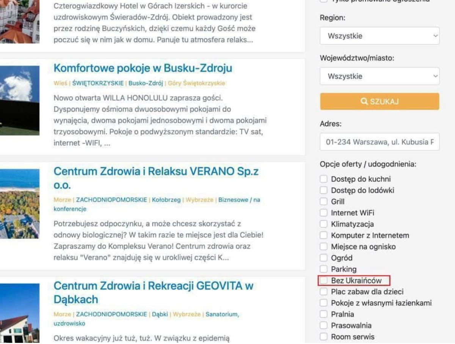Click the 'Województwo/miasto:' label
This screenshot has width=455, height=344.
pos(357,58)
